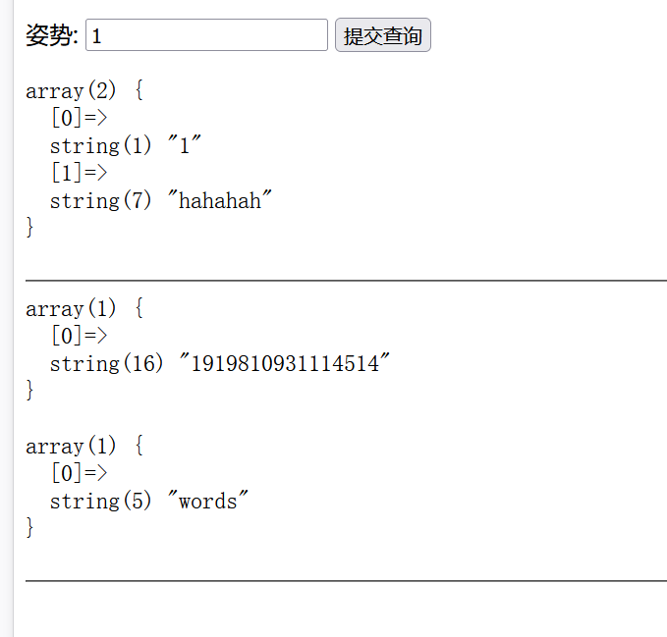Click the string(7) "hahahah" line
667x637 pixels.
point(161,200)
